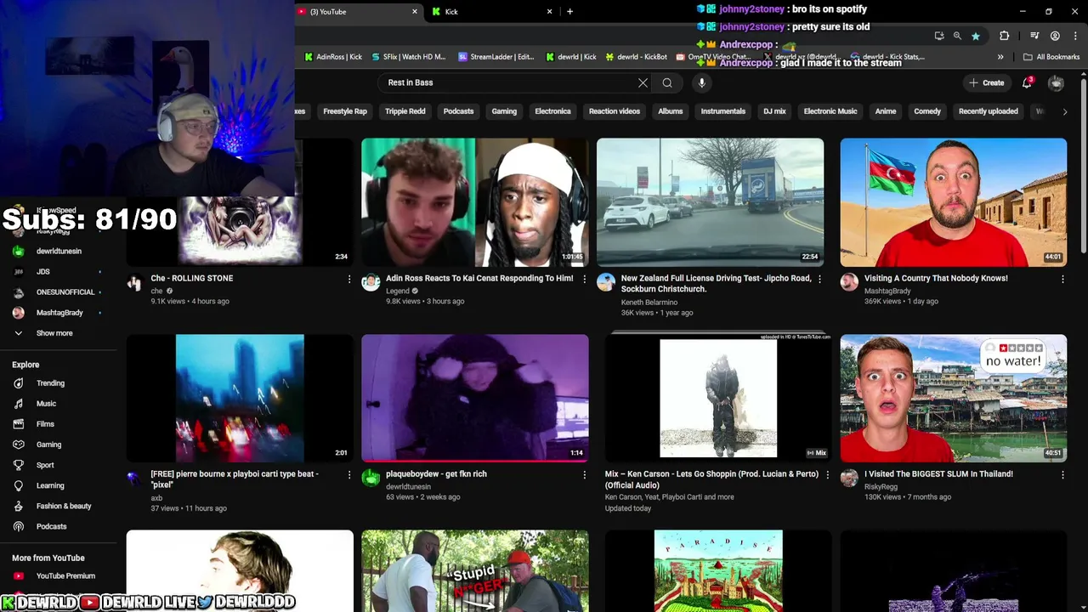
Task: Expand Show more subscriptions
Action: coord(54,333)
